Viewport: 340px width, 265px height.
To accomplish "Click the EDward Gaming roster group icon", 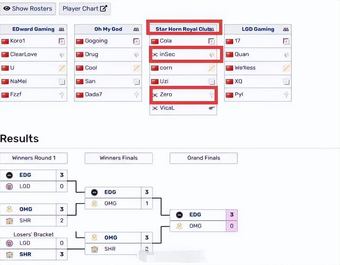I will tap(61, 29).
